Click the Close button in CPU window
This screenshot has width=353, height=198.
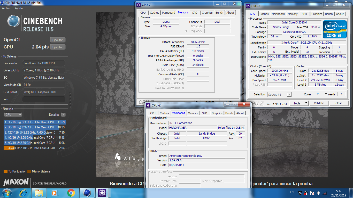tap(339, 103)
